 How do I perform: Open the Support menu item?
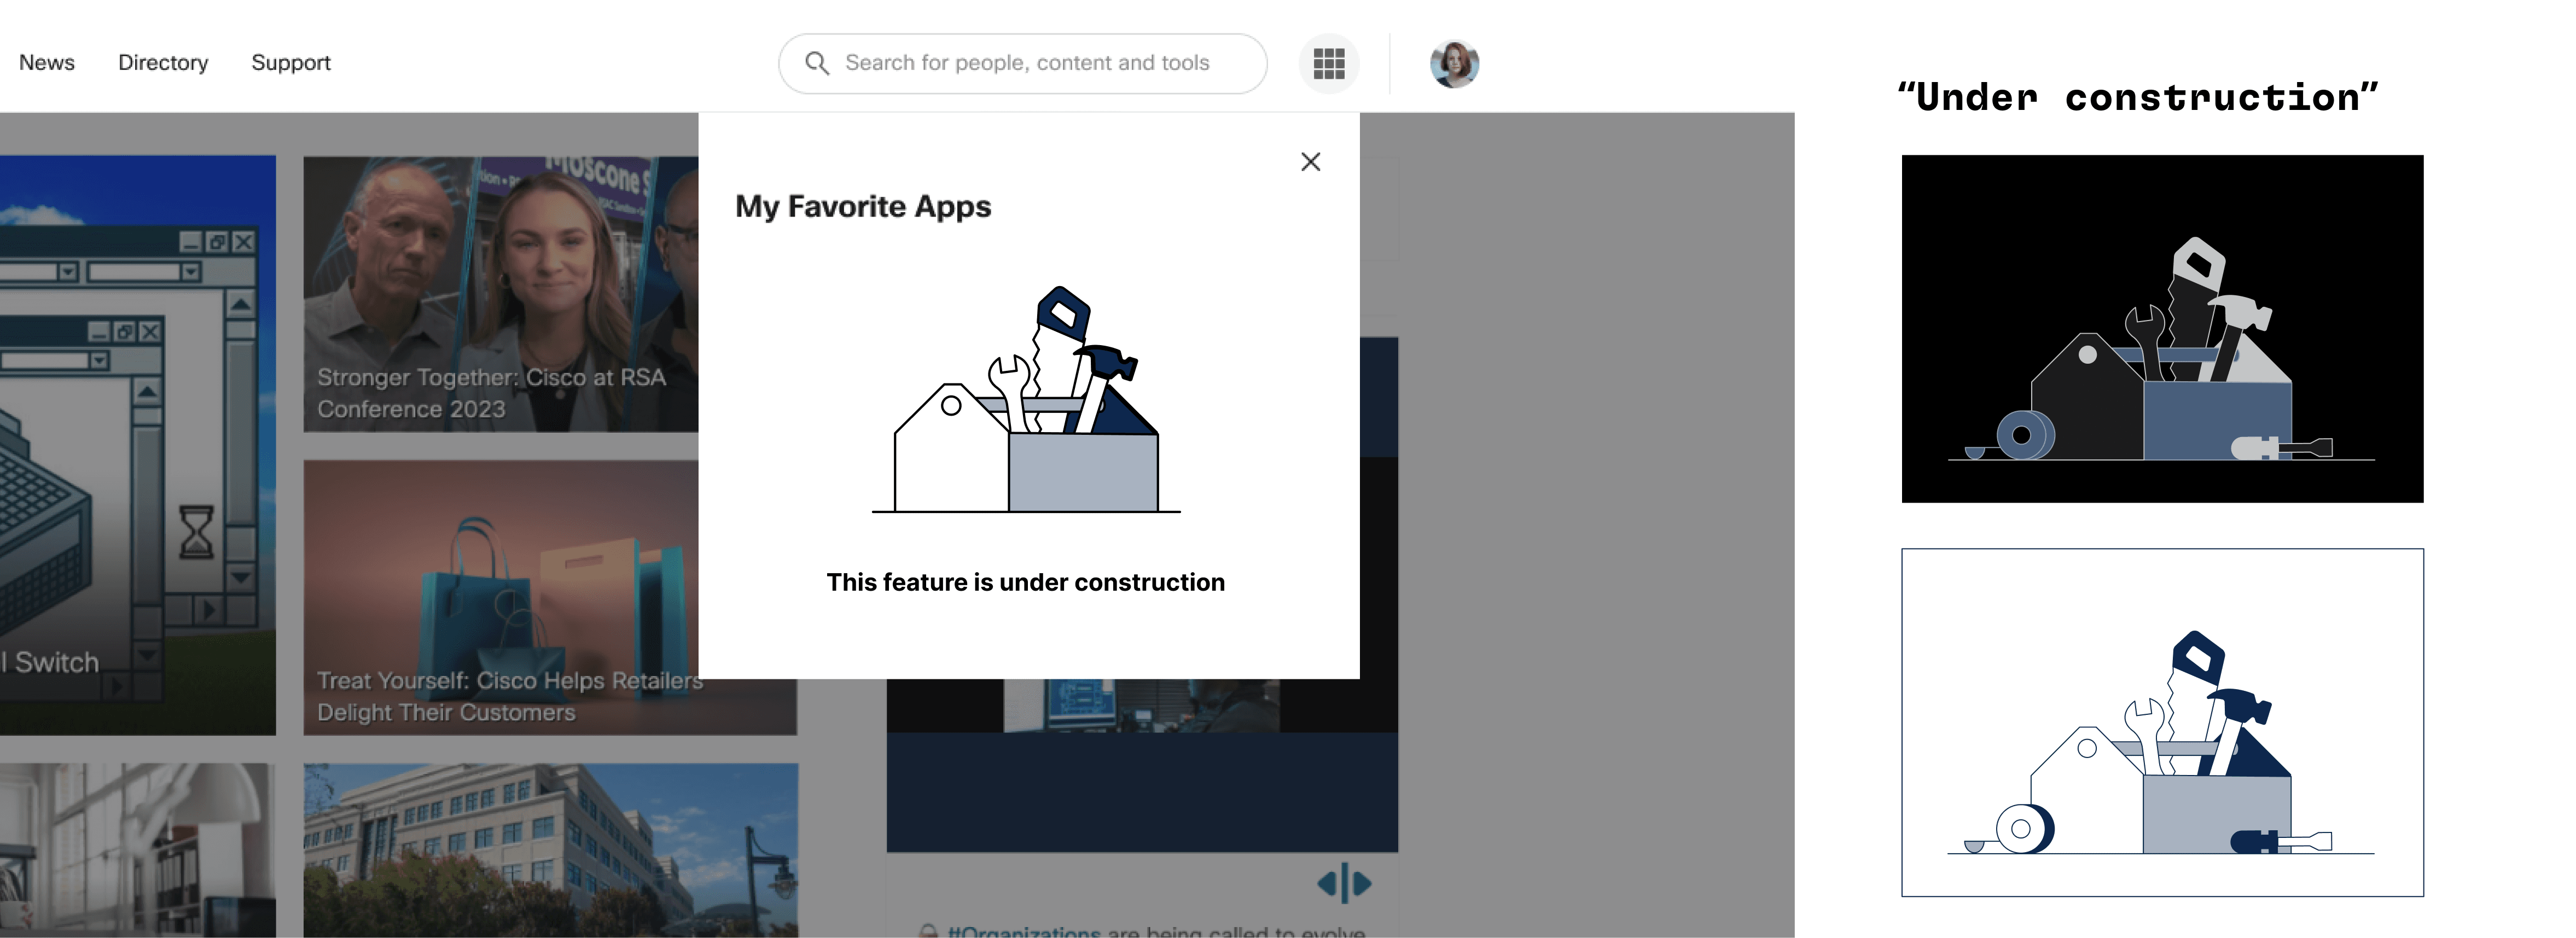[x=291, y=63]
